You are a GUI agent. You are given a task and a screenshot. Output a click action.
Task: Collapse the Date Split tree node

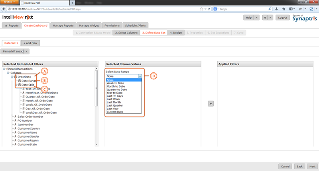tap(16, 85)
